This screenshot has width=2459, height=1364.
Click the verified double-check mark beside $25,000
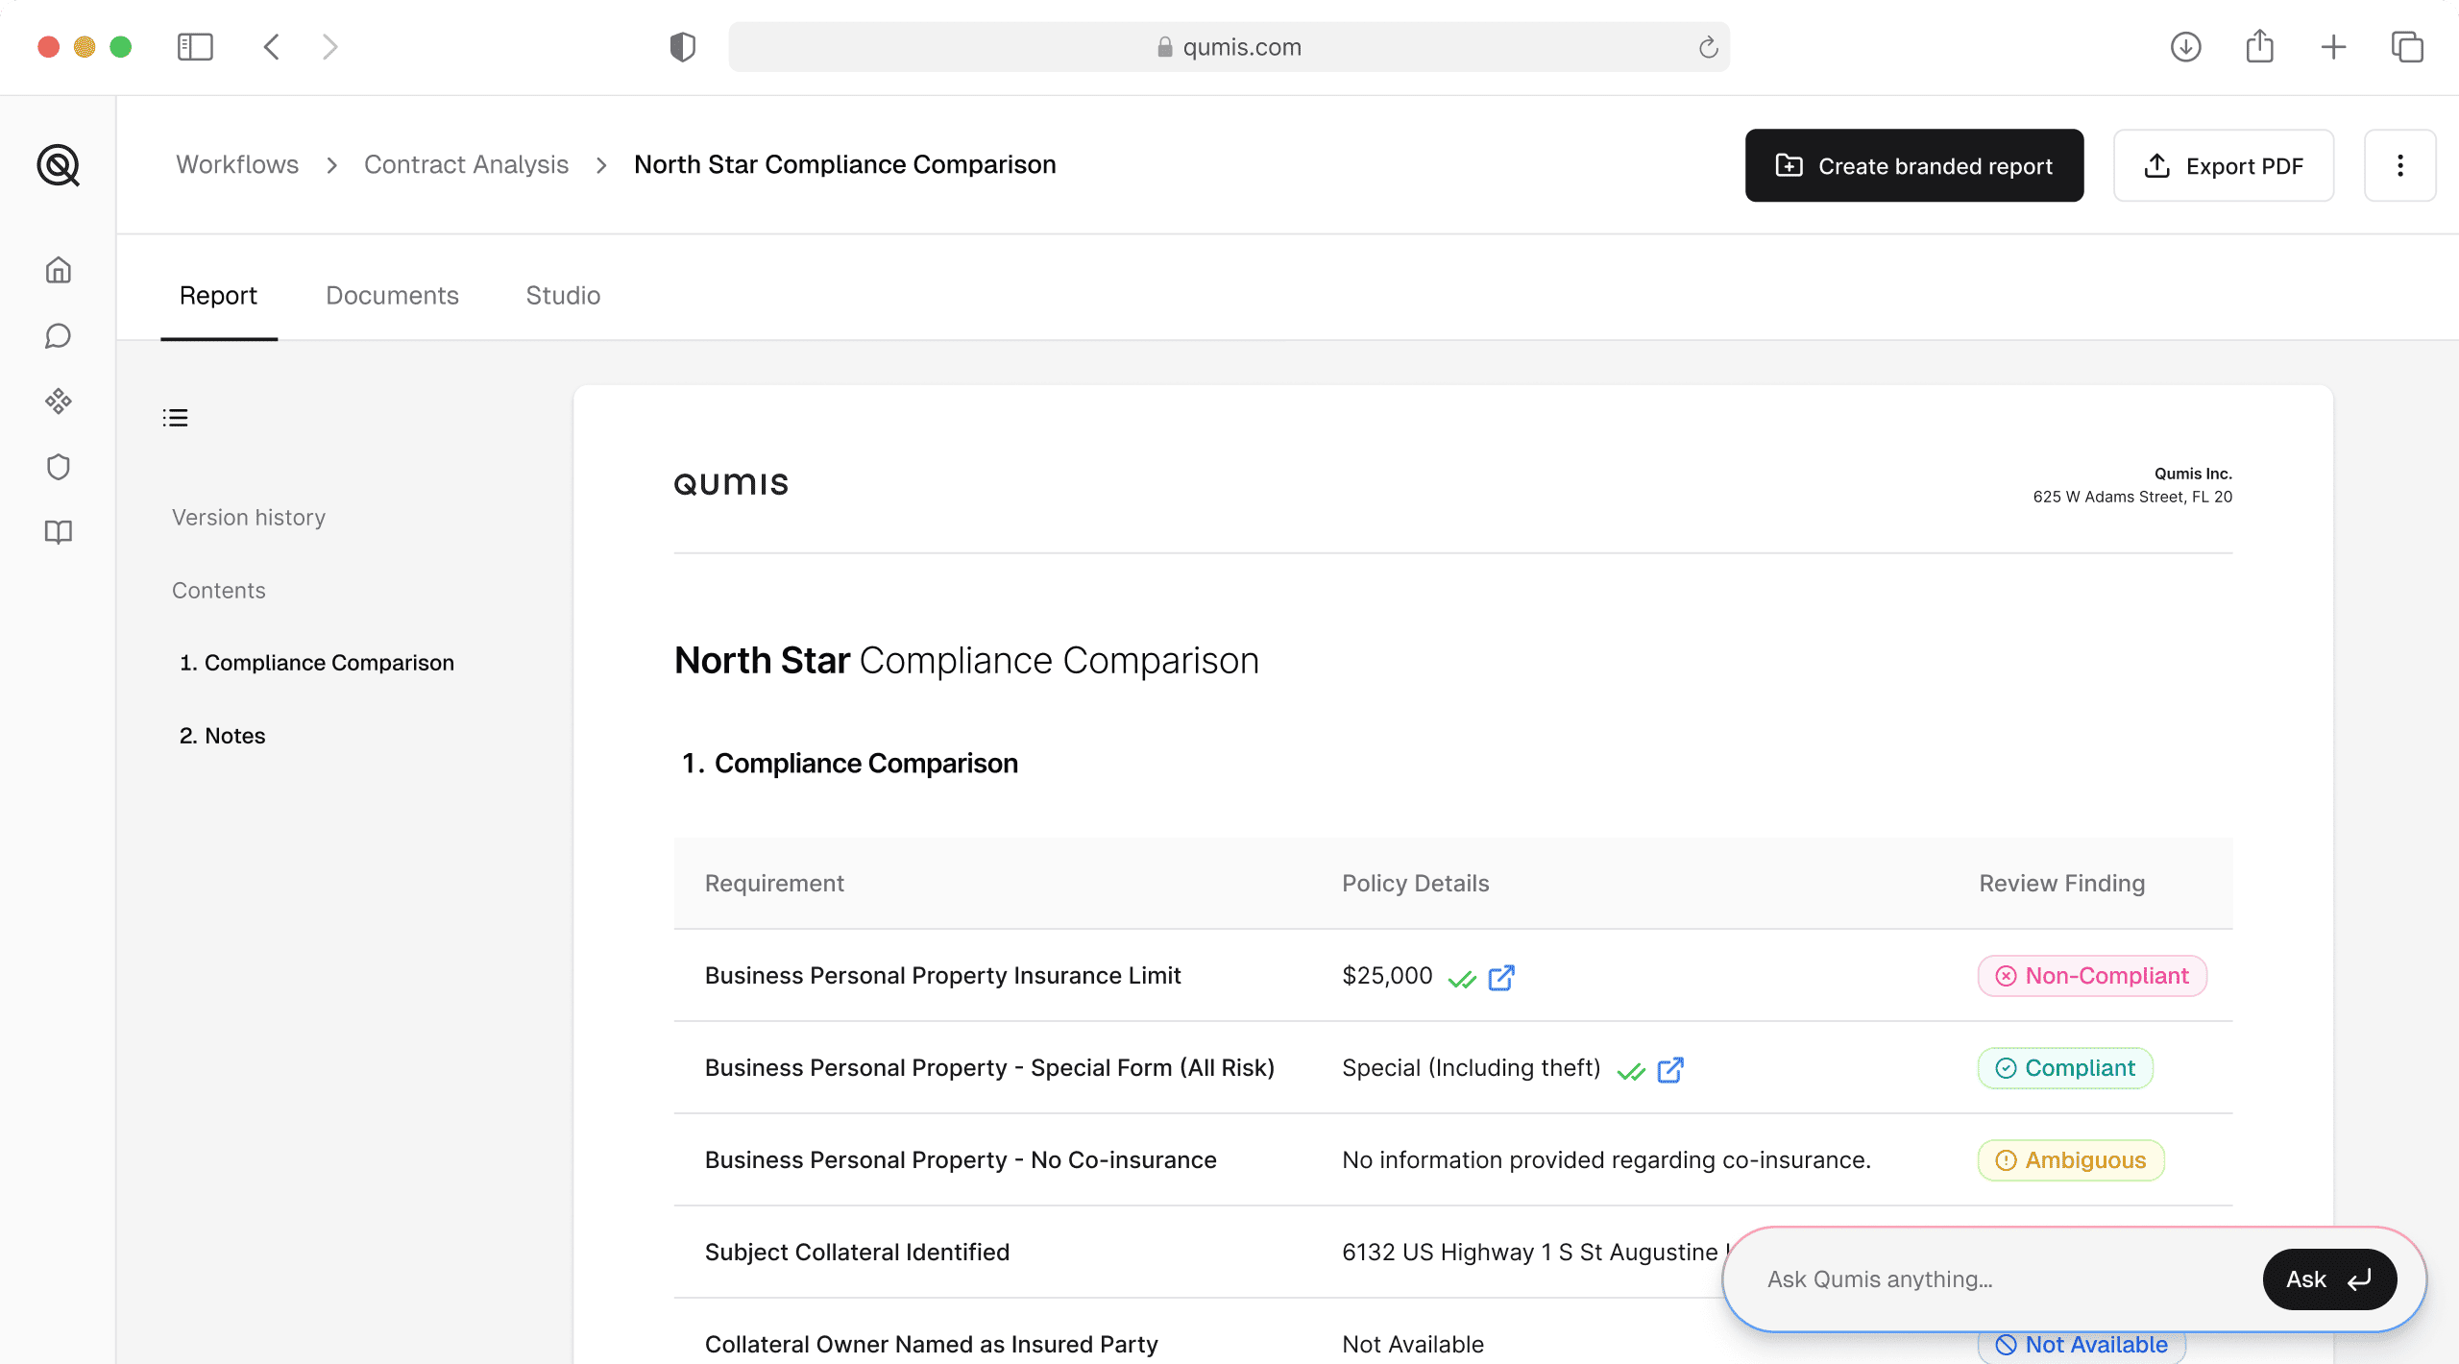point(1461,979)
